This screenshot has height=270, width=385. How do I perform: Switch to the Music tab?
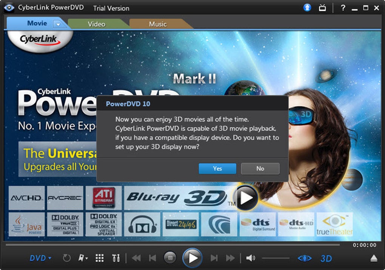(x=158, y=24)
